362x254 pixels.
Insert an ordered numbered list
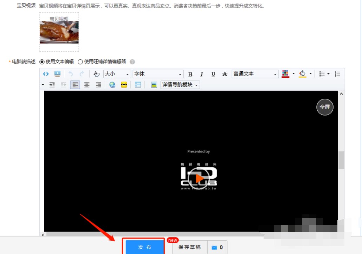pos(337,74)
